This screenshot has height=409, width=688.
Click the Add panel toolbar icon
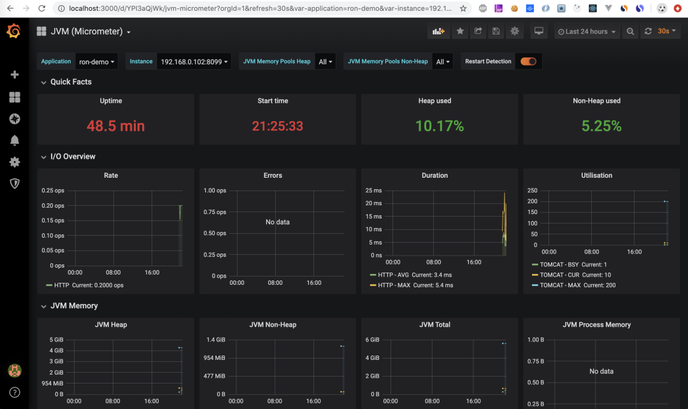(x=438, y=31)
